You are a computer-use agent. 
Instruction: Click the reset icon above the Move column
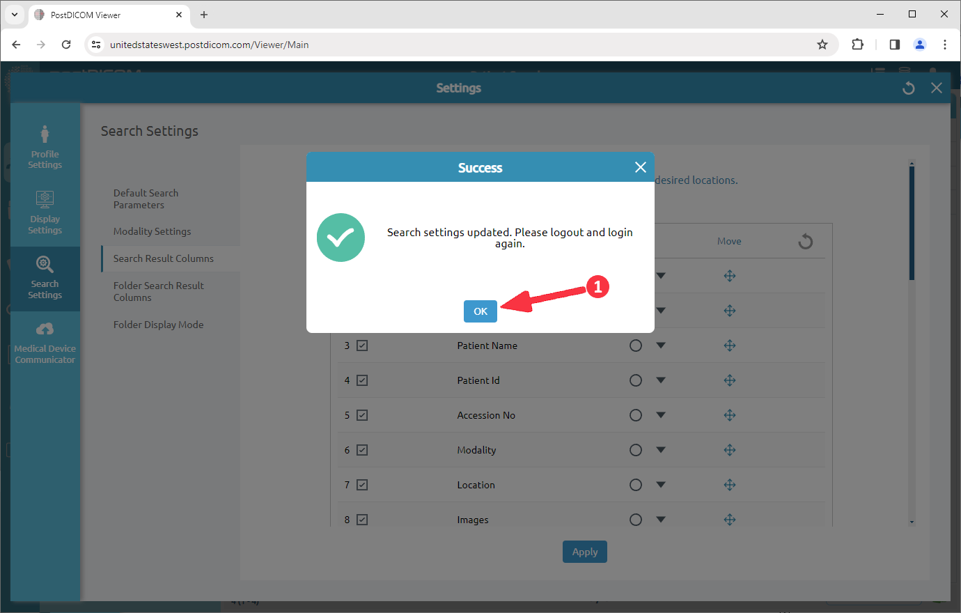tap(805, 240)
